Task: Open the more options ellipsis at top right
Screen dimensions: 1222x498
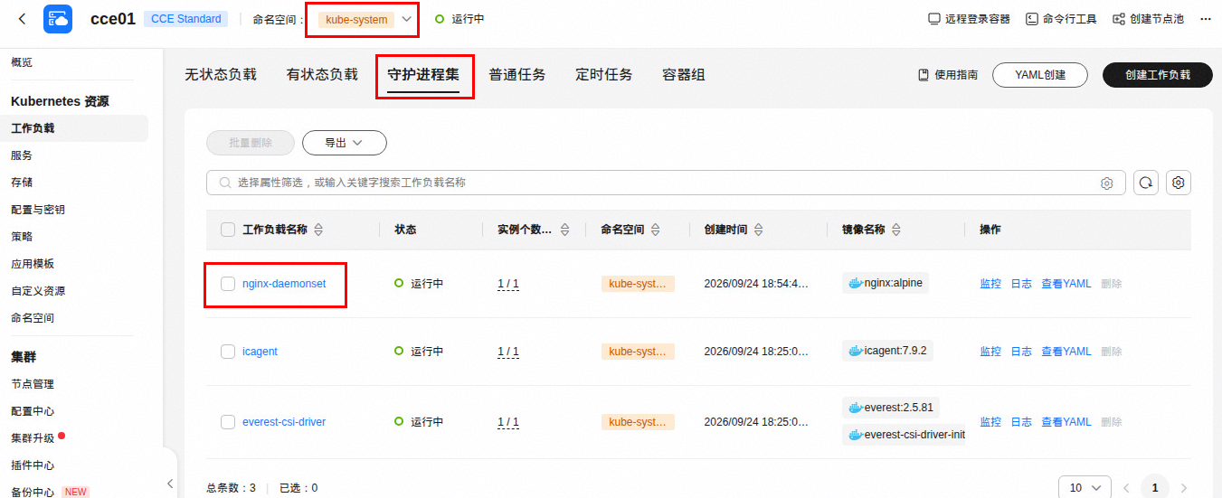Action: (x=1205, y=19)
